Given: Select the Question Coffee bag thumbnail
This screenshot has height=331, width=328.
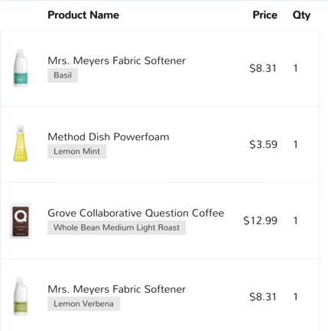Looking at the screenshot, I should [x=21, y=220].
